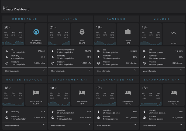
Task: Expand Meer informatie under Woonkamer
Action: [x=25, y=71]
